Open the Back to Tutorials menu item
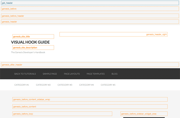Image resolution: width=180 pixels, height=118 pixels. pyautogui.click(x=25, y=74)
